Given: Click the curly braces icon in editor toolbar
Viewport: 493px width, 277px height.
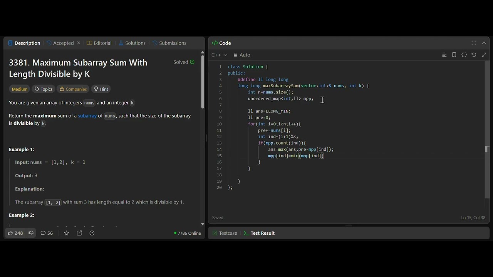Looking at the screenshot, I should click(x=464, y=55).
